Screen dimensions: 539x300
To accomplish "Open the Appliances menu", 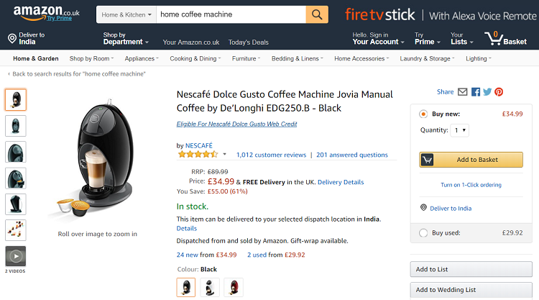I will [x=142, y=58].
